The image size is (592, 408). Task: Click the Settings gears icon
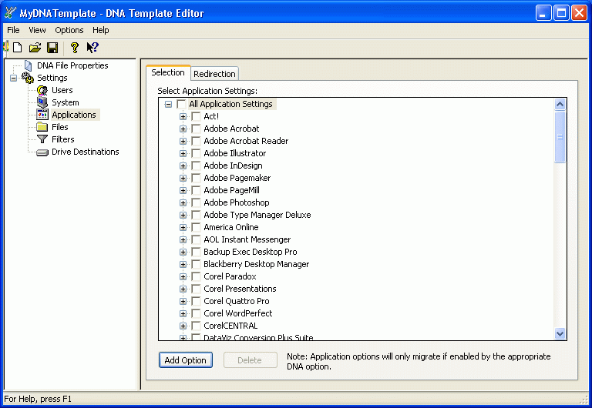[28, 78]
